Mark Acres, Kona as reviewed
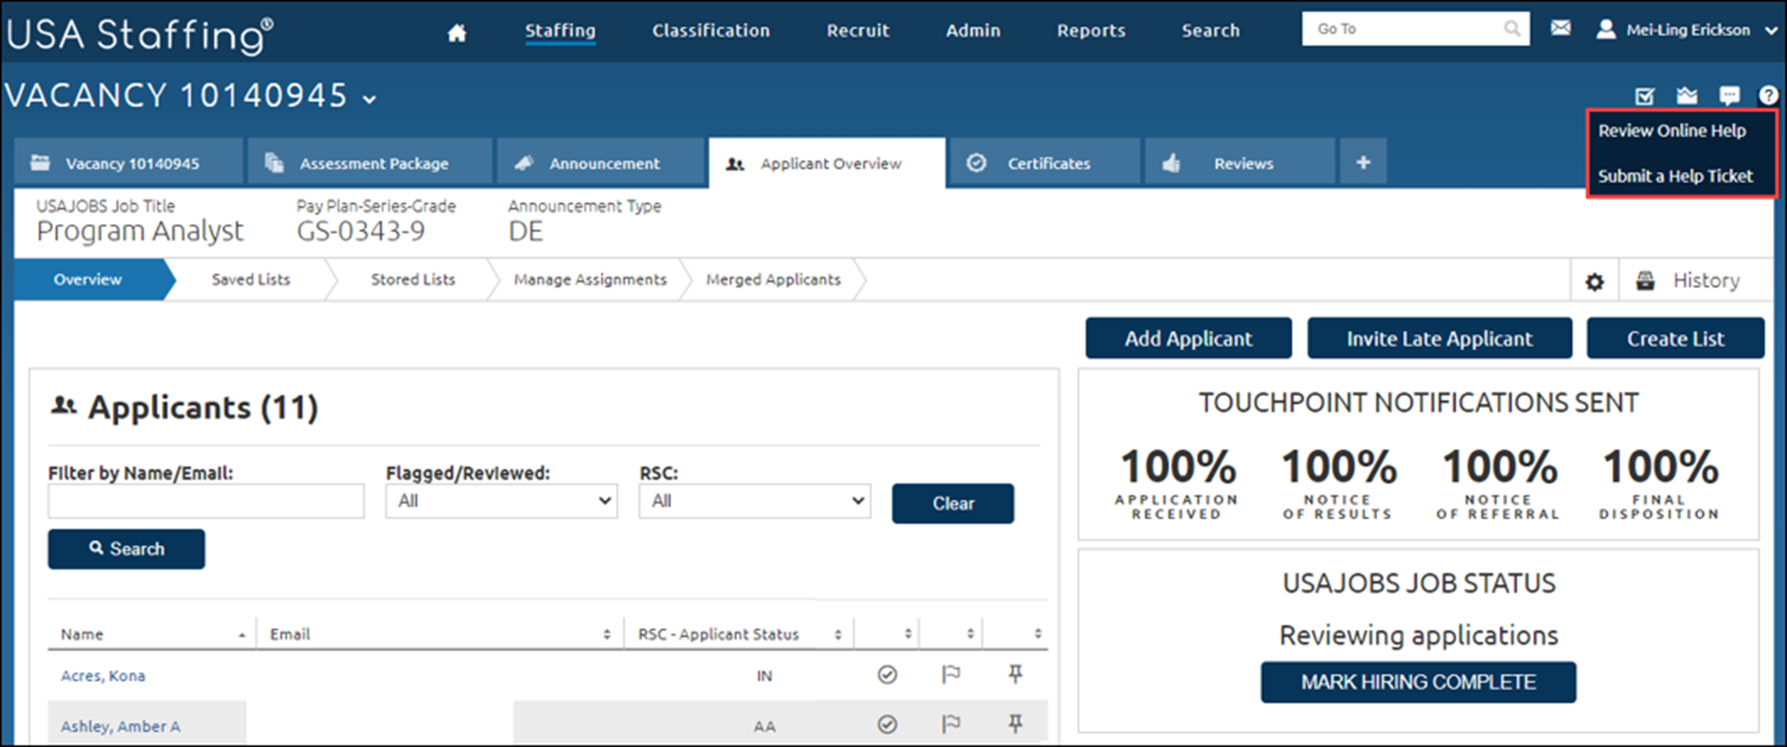 coord(887,675)
